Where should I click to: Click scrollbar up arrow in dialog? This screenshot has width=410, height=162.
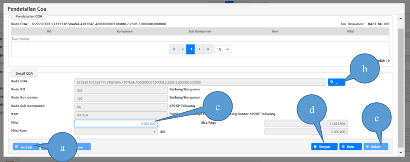click(x=401, y=18)
